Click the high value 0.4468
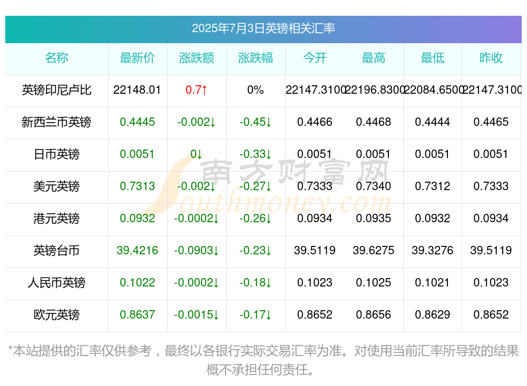This screenshot has height=386, width=527. (374, 122)
